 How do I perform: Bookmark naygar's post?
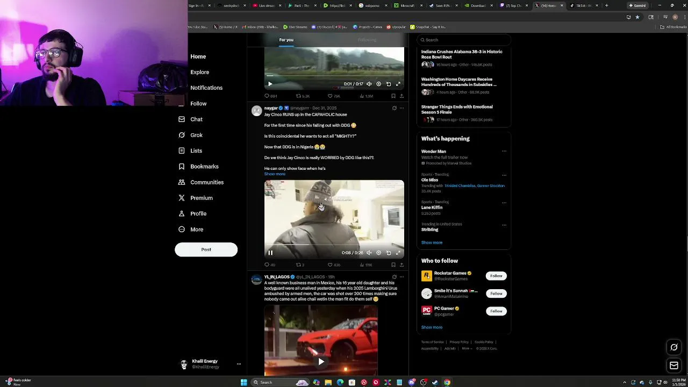pyautogui.click(x=393, y=265)
